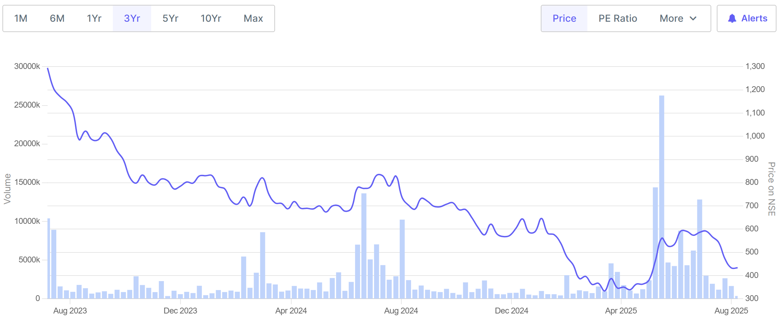The width and height of the screenshot is (782, 329).
Task: Switch to the PE Ratio view
Action: coord(618,19)
